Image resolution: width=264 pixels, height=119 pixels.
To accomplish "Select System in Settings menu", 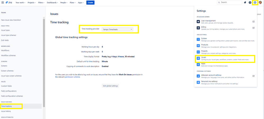I will 226,40.
